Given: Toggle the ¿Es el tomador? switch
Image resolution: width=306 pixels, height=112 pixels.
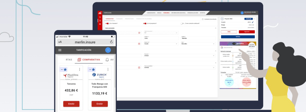Looking at the screenshot, I should pyautogui.click(x=107, y=23).
